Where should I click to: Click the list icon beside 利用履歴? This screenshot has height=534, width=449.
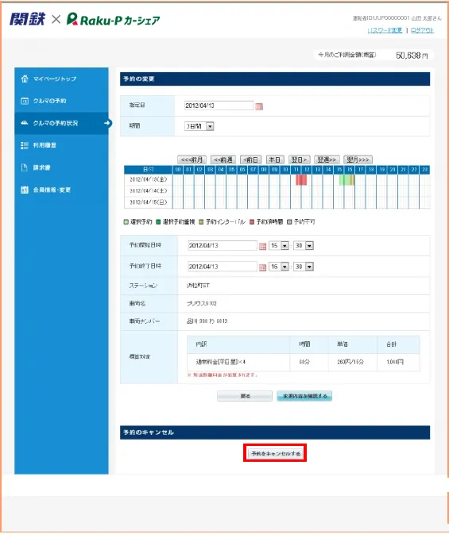(x=25, y=145)
